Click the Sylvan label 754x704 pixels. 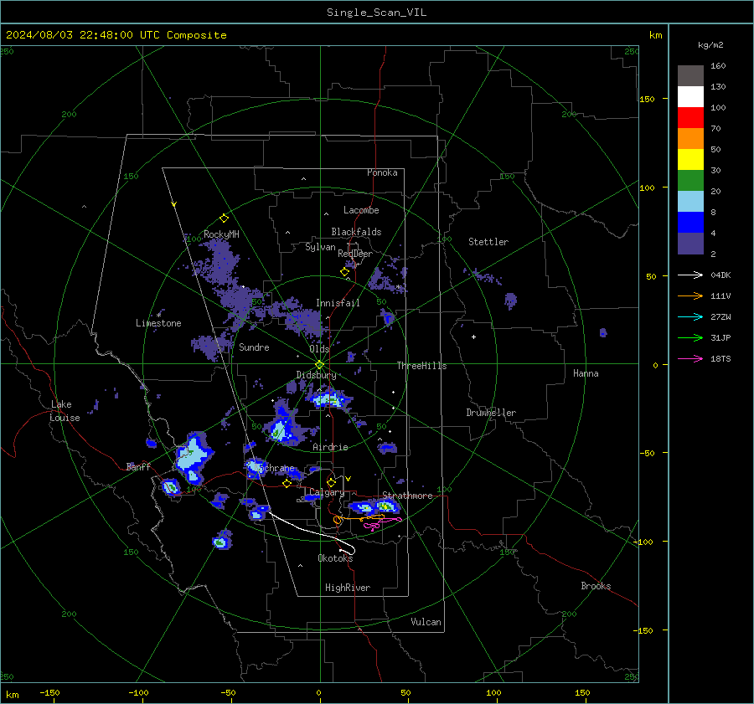coord(320,247)
